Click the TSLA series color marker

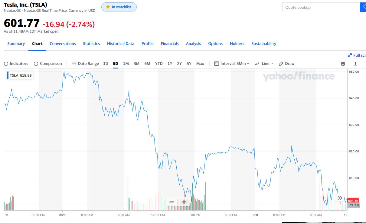click(8, 75)
